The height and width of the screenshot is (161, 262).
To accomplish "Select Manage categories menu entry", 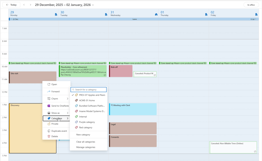I will pyautogui.click(x=86, y=147).
